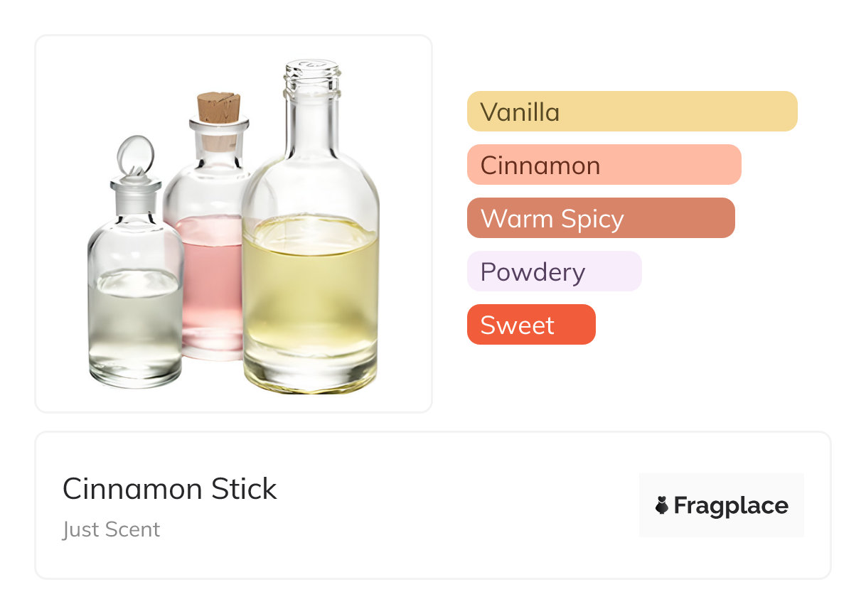Image resolution: width=866 pixels, height=614 pixels.
Task: Click the pink liquid in middle bottle
Action: [x=210, y=284]
